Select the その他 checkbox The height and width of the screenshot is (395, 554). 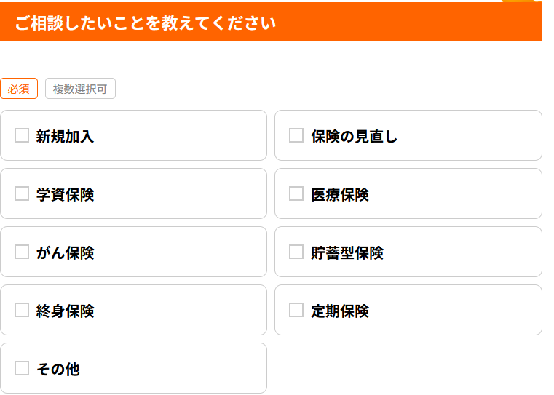coord(22,368)
